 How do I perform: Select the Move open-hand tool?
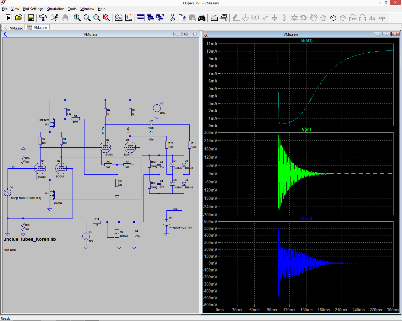[x=313, y=18]
